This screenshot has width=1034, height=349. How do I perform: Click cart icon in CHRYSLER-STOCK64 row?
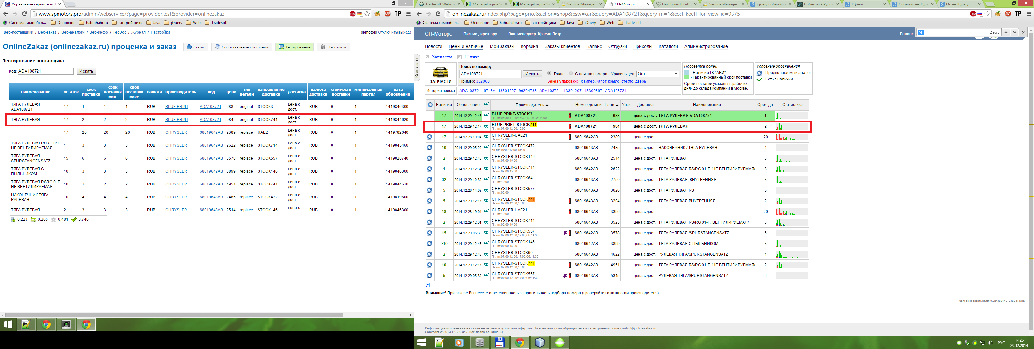coord(486,180)
